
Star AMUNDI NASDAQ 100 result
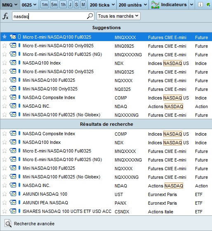tap(5, 194)
